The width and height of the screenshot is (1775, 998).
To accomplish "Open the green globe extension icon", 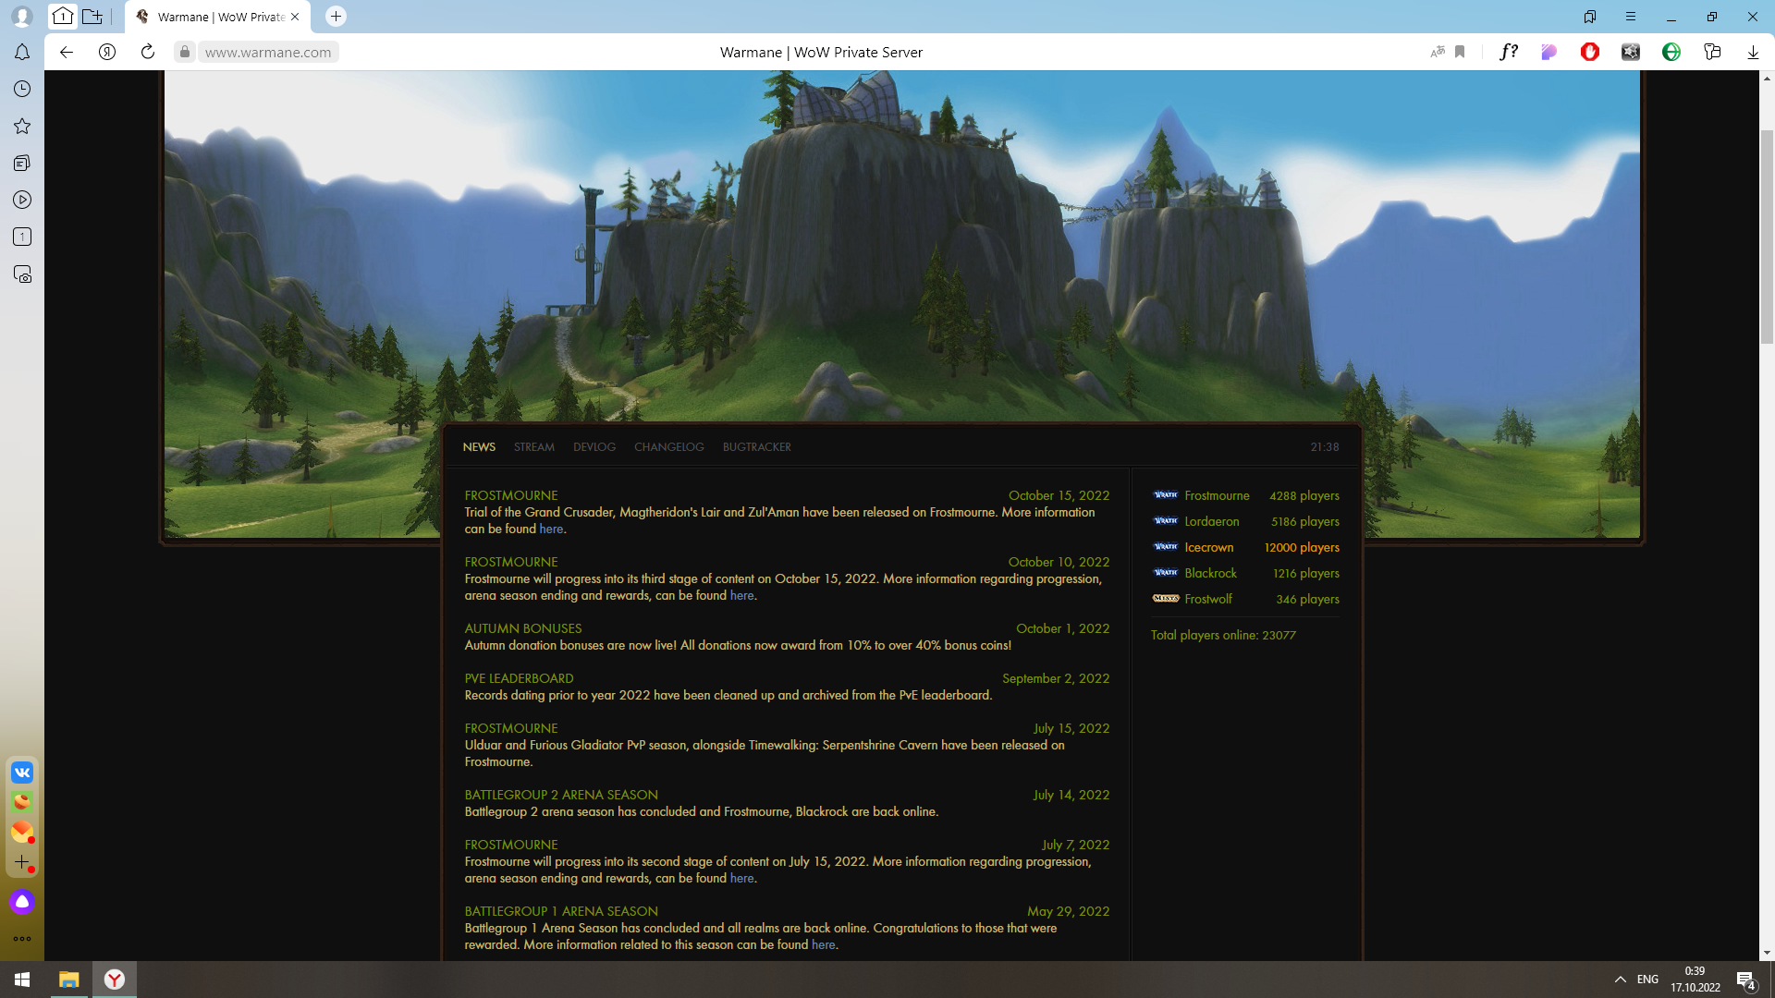I will (x=1671, y=52).
